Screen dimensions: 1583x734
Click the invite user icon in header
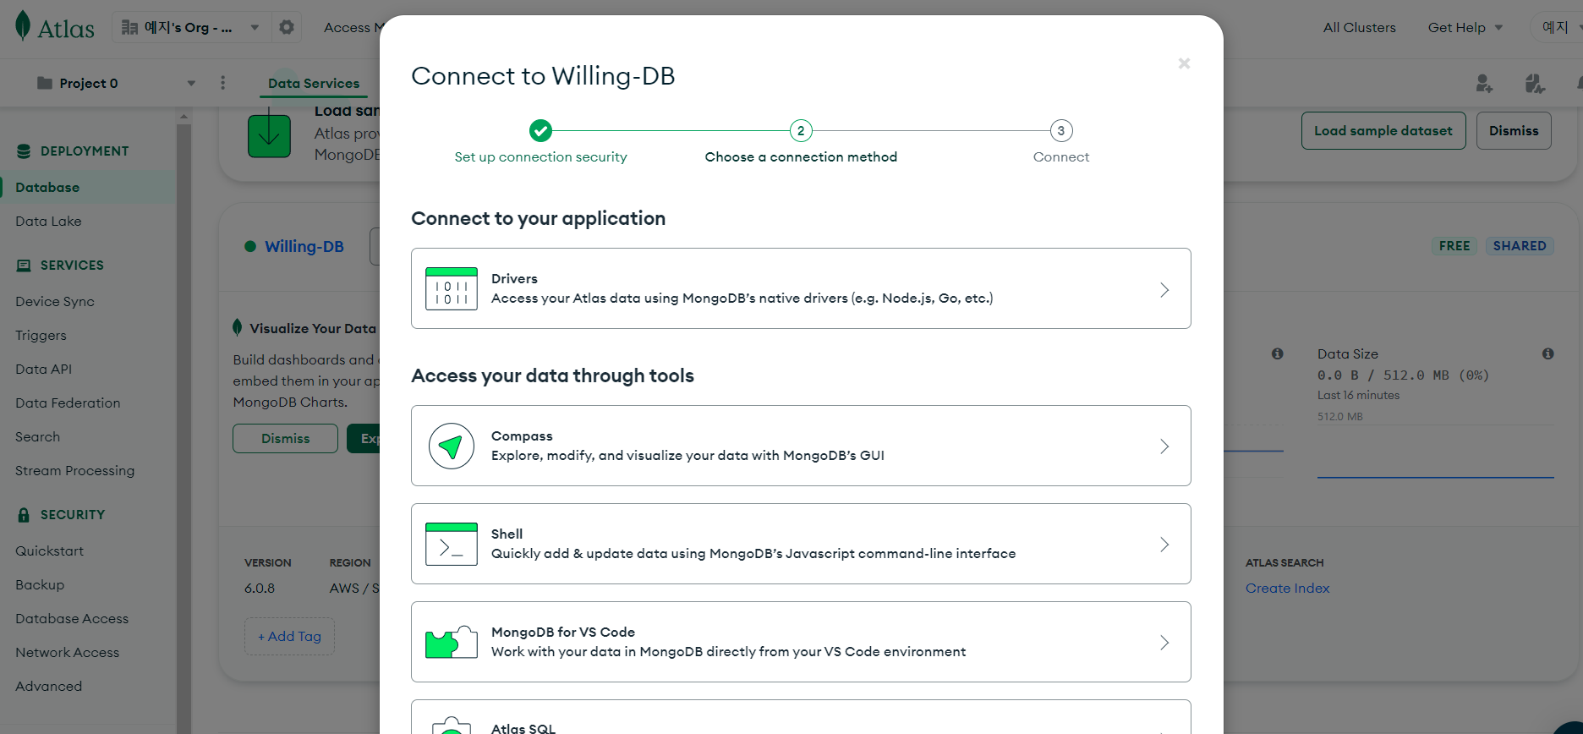1484,83
